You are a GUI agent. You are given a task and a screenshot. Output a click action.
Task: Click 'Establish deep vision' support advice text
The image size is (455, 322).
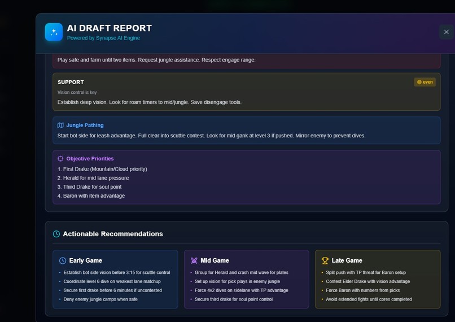point(150,102)
